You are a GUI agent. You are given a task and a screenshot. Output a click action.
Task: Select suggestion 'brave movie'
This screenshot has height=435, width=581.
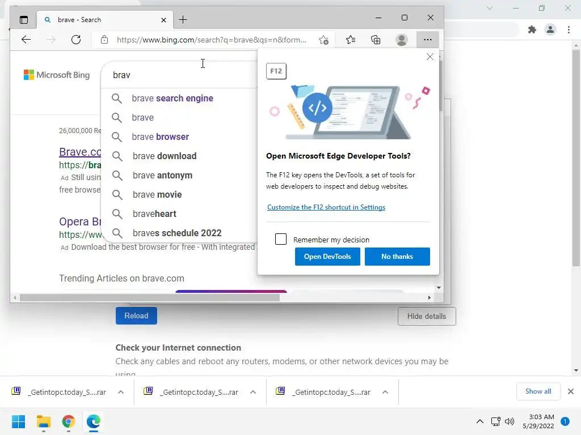click(179, 194)
